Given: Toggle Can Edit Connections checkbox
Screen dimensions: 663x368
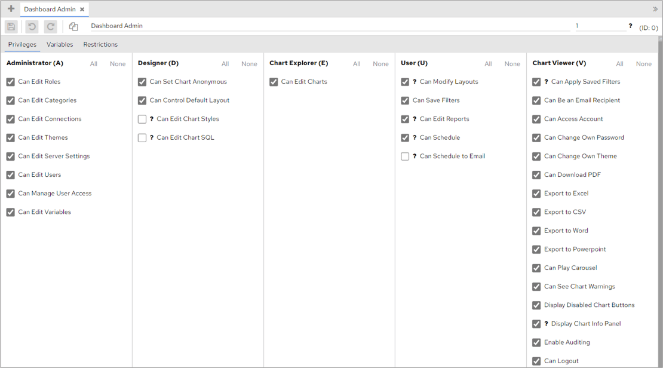Looking at the screenshot, I should point(11,119).
